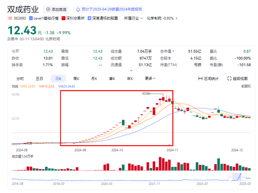Expand more quote details chevron
The height and width of the screenshot is (193, 258).
pos(131,71)
